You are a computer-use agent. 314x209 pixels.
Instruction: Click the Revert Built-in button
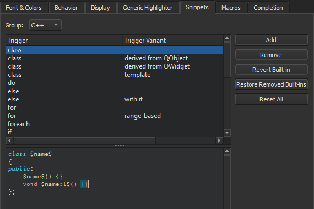pyautogui.click(x=271, y=70)
